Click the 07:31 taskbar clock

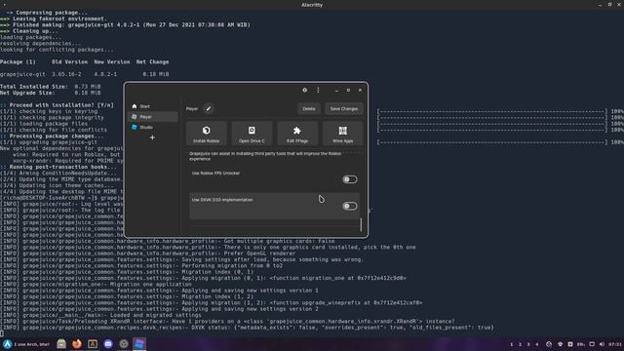click(615, 344)
